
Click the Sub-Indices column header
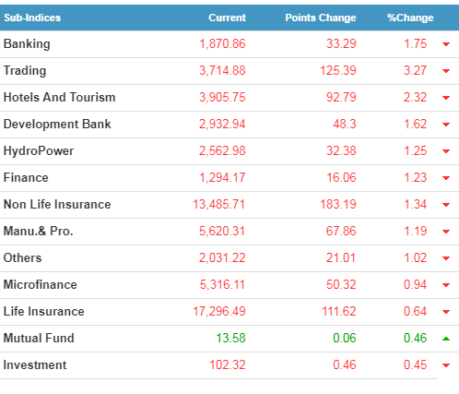tap(32, 18)
